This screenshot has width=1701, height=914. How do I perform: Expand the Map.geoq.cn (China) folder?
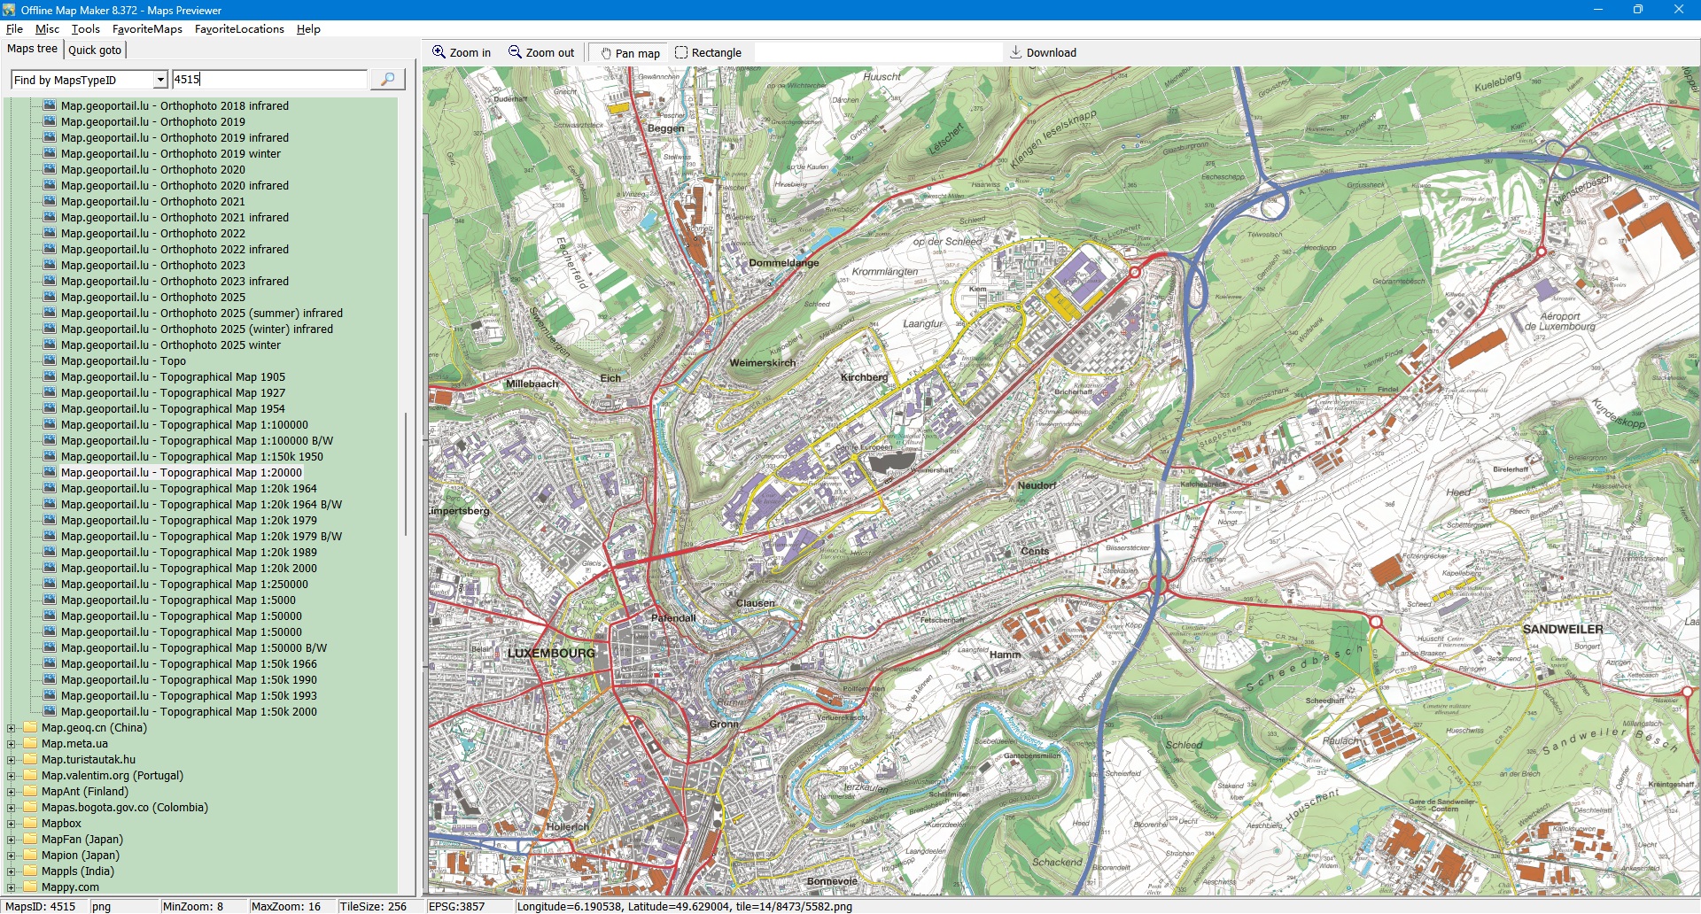point(12,728)
